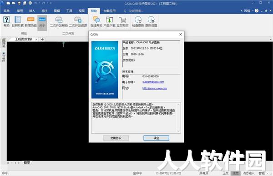The height and width of the screenshot is (176, 273).
Task: Switch to the 插入 ribbon tab
Action: click(x=32, y=11)
